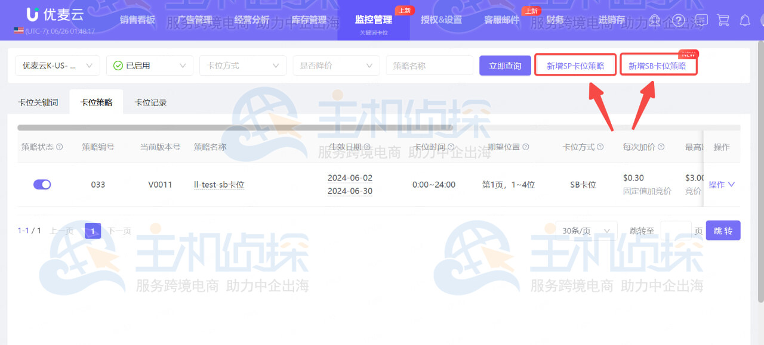
Task: Expand the 操作 menu for the row
Action: pyautogui.click(x=722, y=185)
